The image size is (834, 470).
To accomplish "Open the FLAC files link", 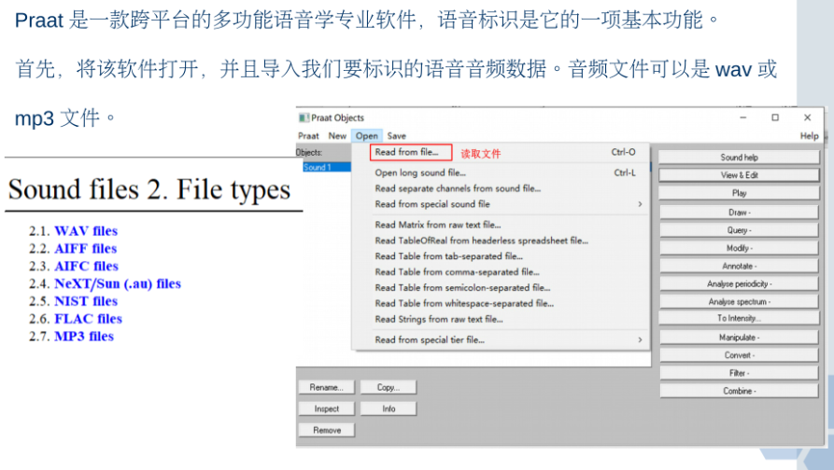I will [x=88, y=319].
